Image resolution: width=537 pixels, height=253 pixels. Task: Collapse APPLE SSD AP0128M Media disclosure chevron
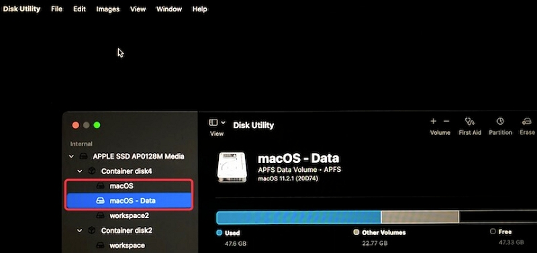(71, 156)
